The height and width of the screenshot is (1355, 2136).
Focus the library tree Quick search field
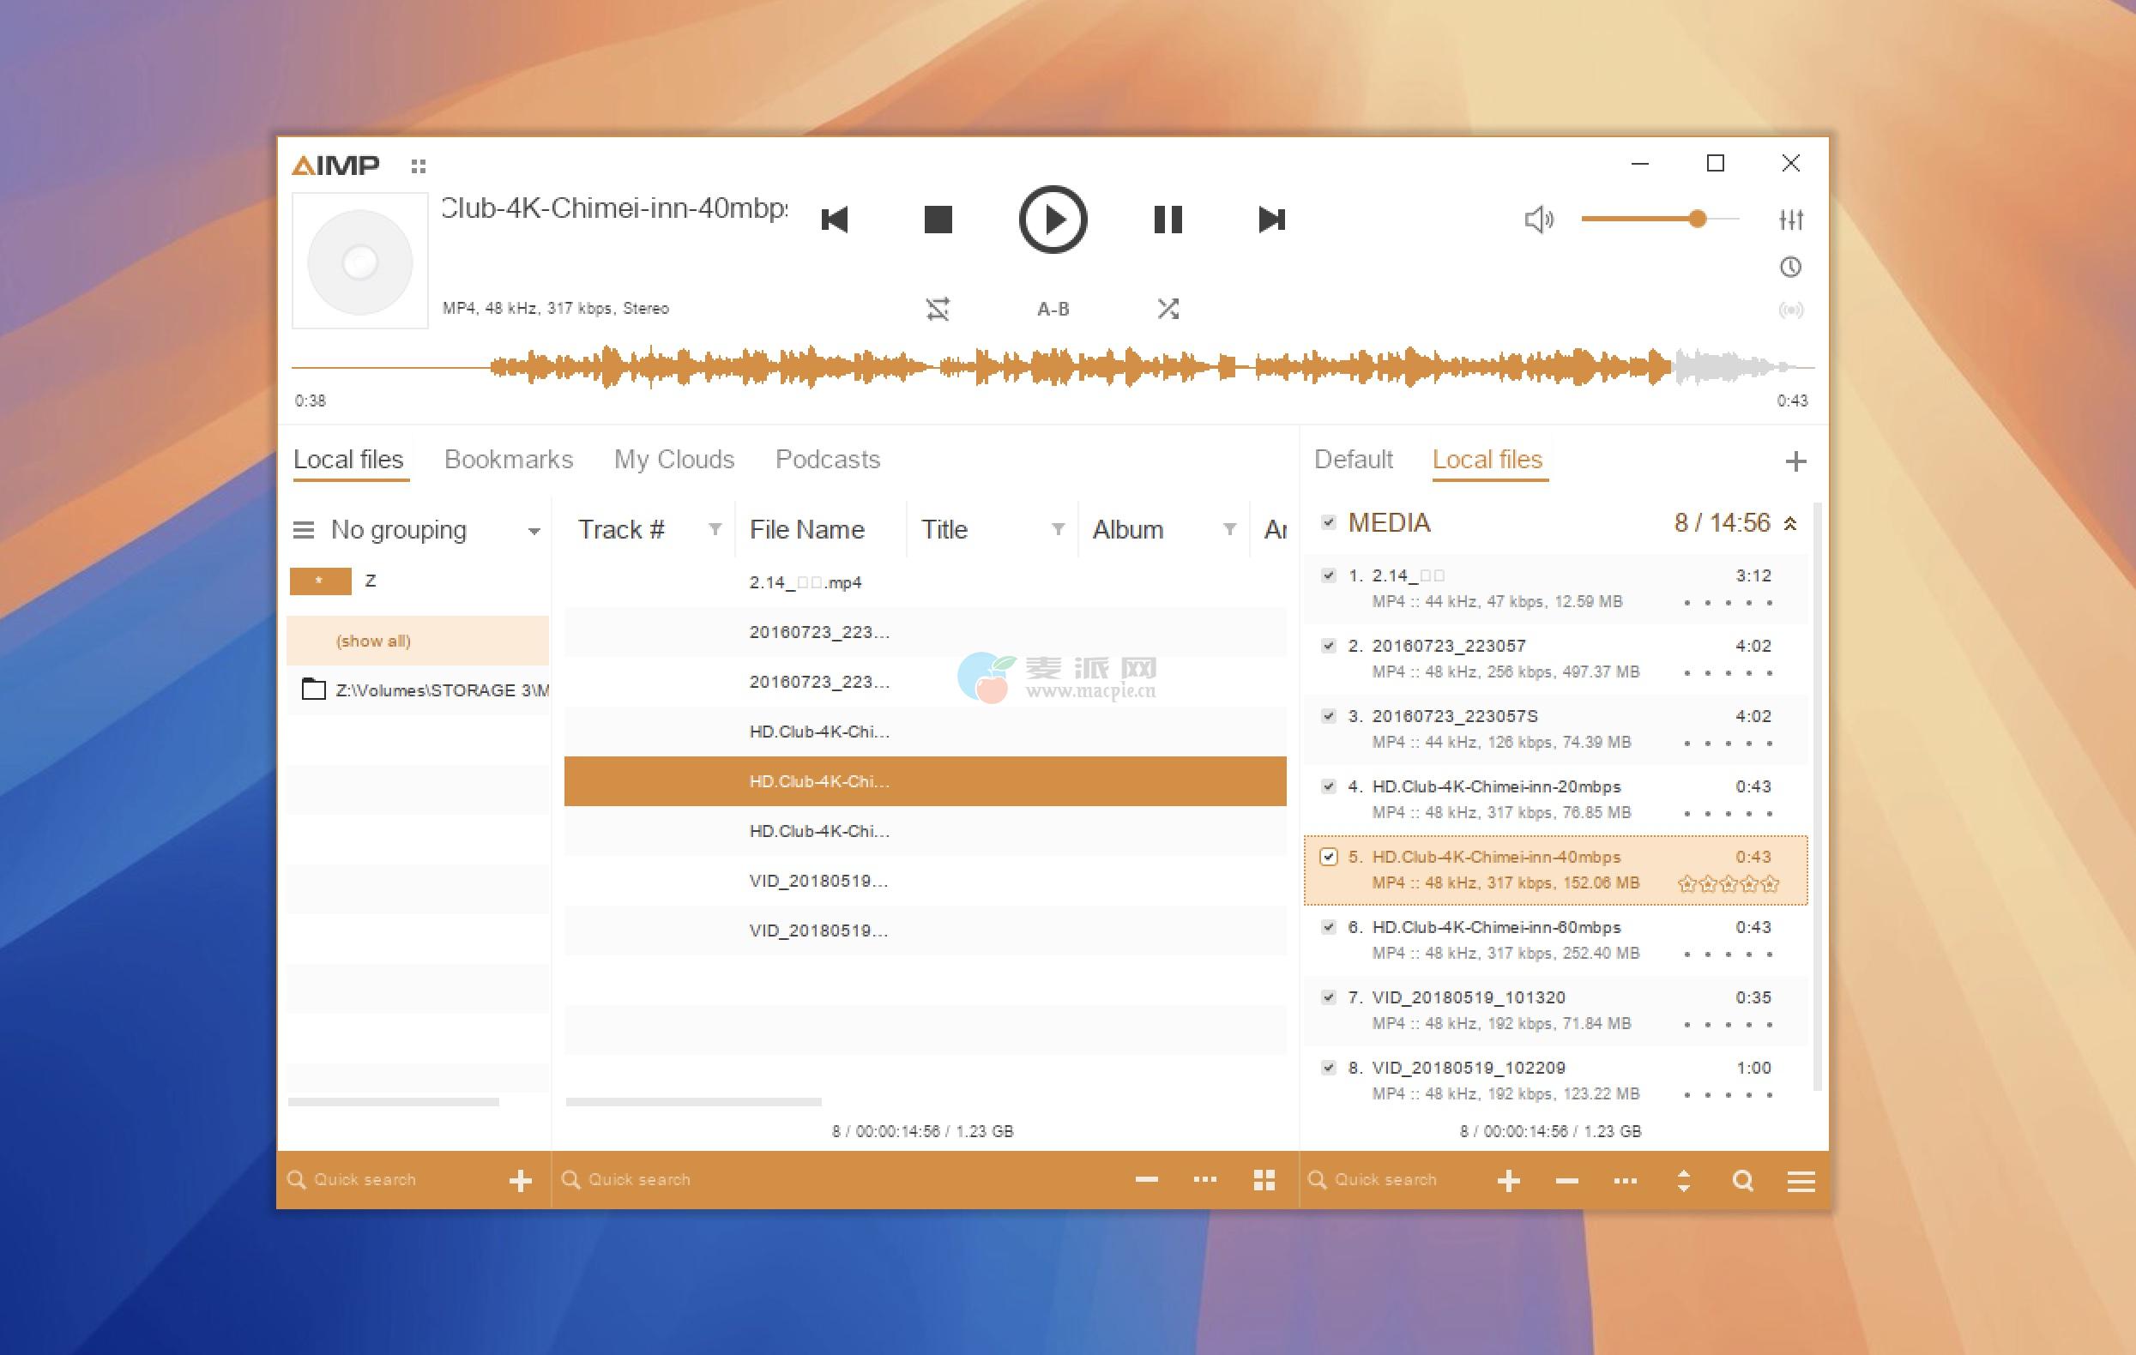pyautogui.click(x=390, y=1179)
